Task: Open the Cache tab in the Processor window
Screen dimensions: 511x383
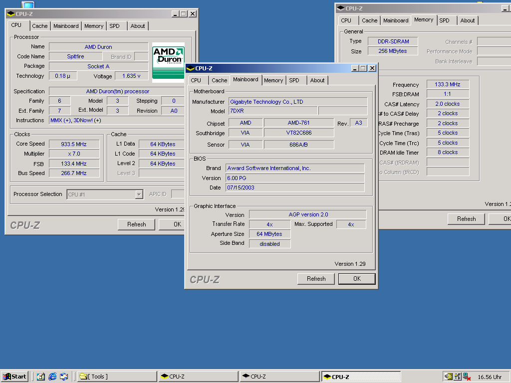Action: [x=40, y=26]
